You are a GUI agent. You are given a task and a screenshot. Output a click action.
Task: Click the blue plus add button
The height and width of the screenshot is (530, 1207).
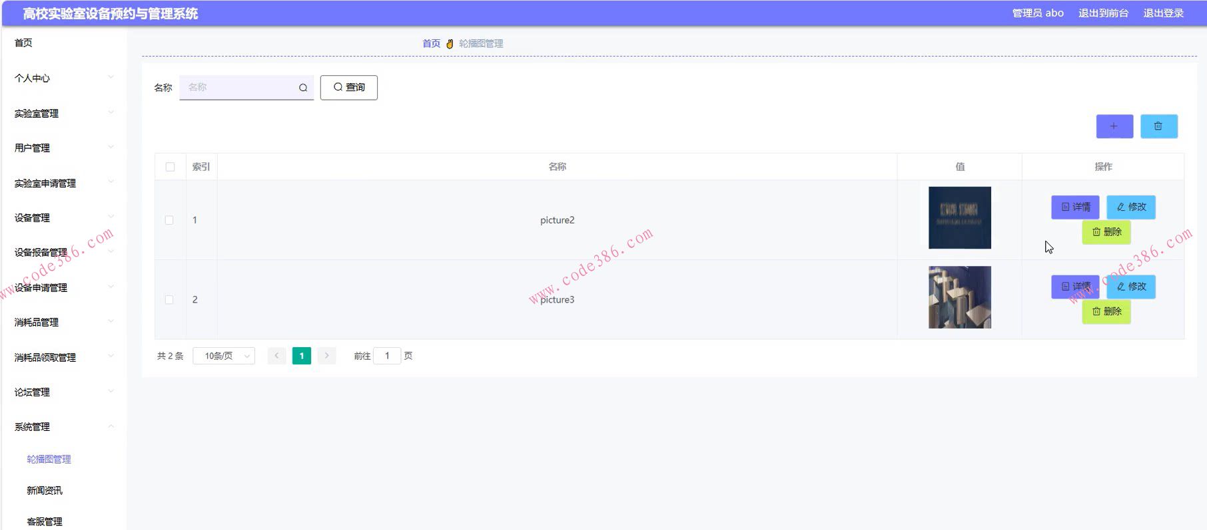(1114, 126)
